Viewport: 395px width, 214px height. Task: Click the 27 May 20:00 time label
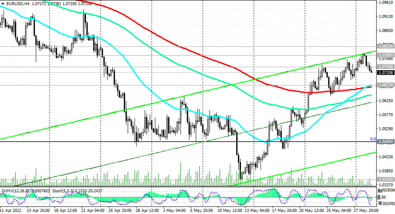(366, 210)
